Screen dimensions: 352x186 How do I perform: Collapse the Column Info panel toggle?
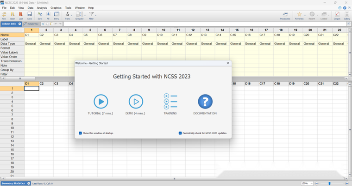click(20, 24)
